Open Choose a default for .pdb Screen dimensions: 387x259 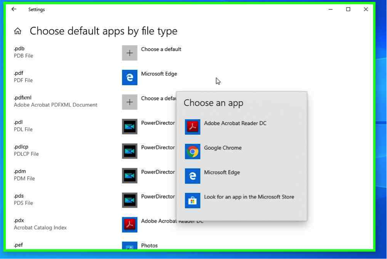161,49
